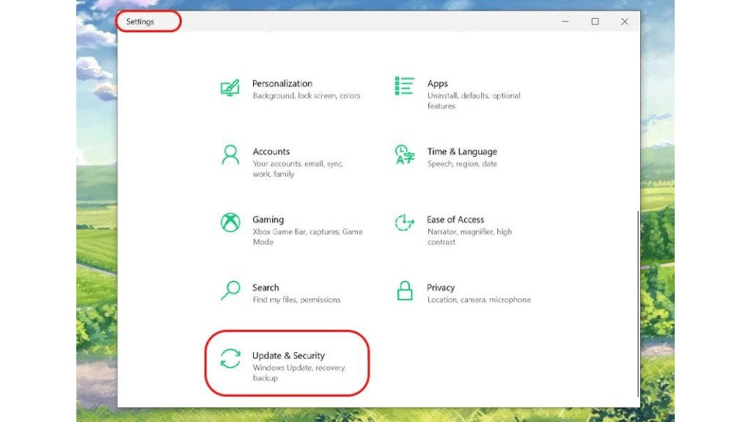This screenshot has width=751, height=422.
Task: Open Apps settings
Action: [437, 83]
